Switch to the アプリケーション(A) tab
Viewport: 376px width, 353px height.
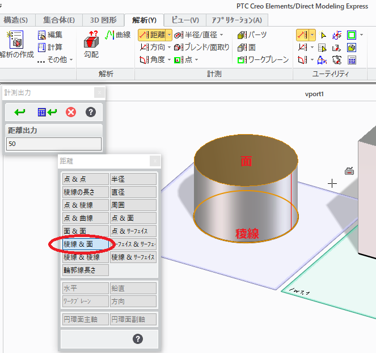237,20
